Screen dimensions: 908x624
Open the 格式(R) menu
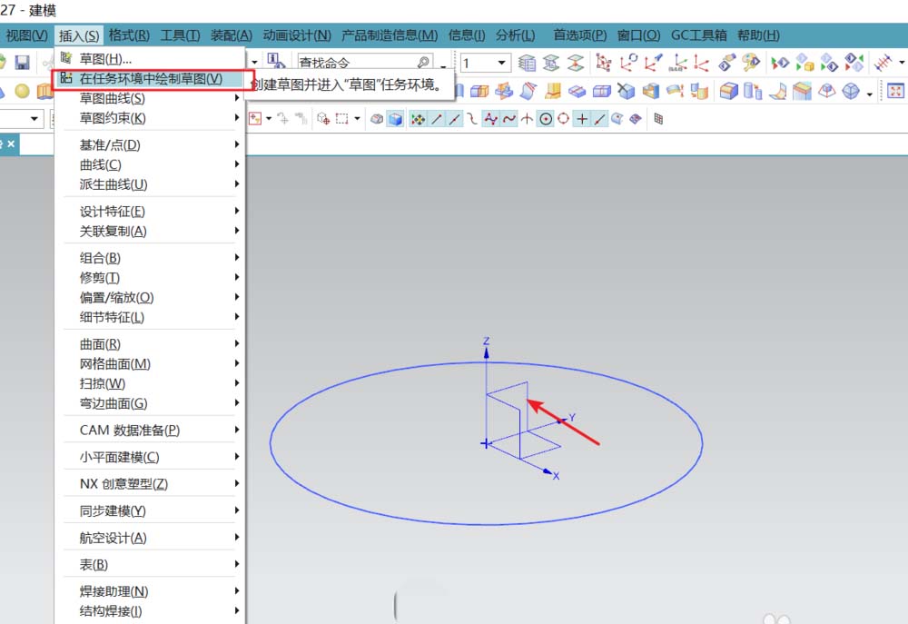pyautogui.click(x=129, y=35)
